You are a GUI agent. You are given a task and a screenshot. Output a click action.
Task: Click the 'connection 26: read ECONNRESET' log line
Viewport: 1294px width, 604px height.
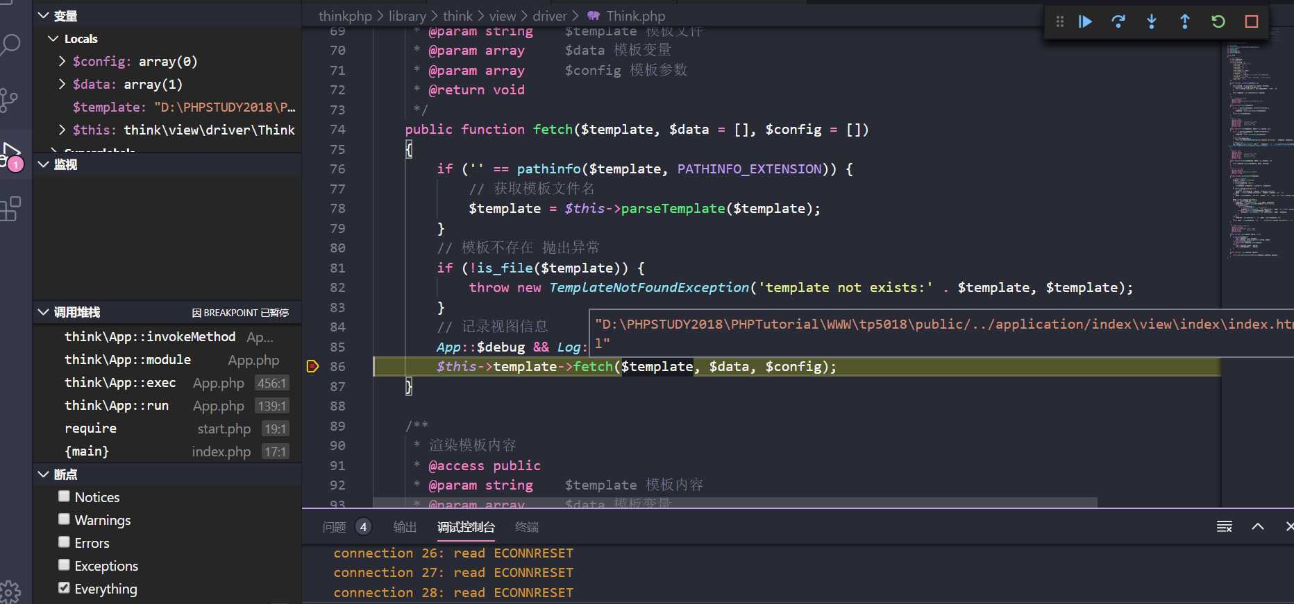453,553
